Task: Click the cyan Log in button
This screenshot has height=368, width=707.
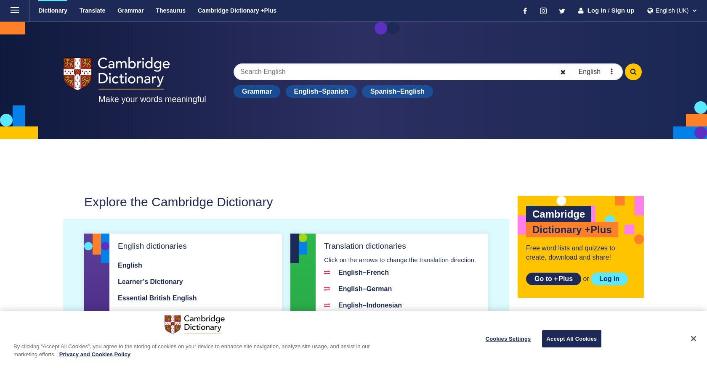Action: (609, 279)
